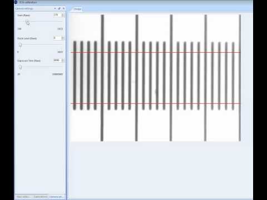Click the Gain (Raw) slider track
The image size is (267, 200).
[x=40, y=22]
